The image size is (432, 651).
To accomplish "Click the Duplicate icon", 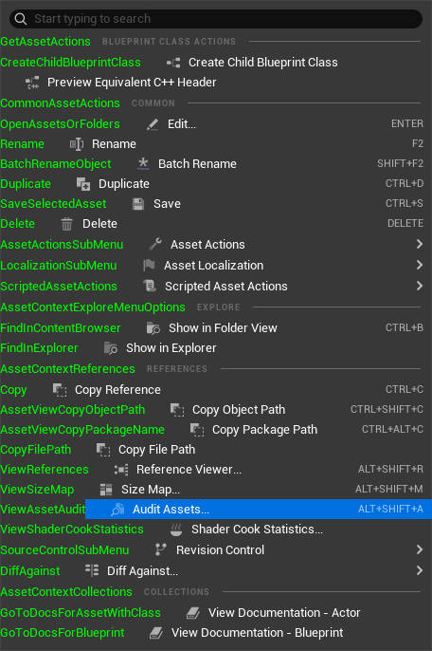I will (83, 184).
